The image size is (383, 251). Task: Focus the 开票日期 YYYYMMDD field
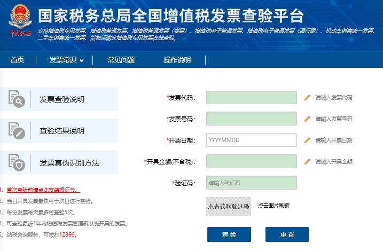[x=252, y=140]
